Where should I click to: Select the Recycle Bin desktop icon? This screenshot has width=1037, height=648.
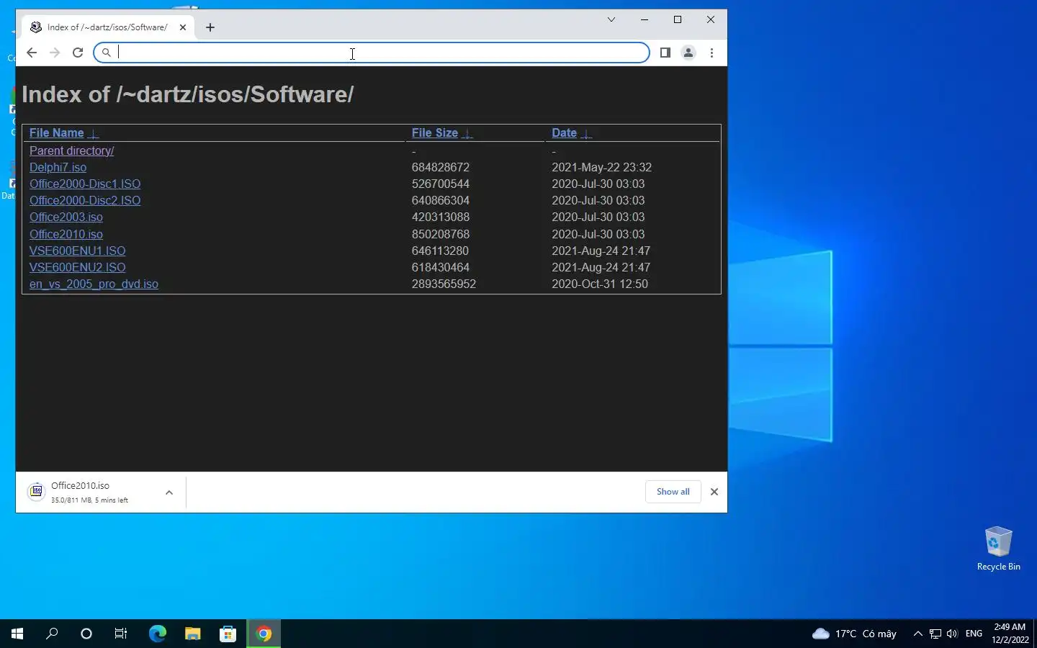[x=998, y=549]
